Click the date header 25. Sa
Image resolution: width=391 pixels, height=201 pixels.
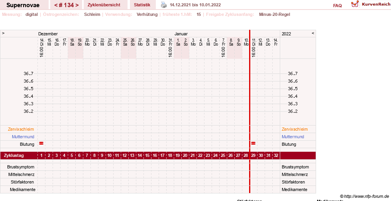point(125,42)
